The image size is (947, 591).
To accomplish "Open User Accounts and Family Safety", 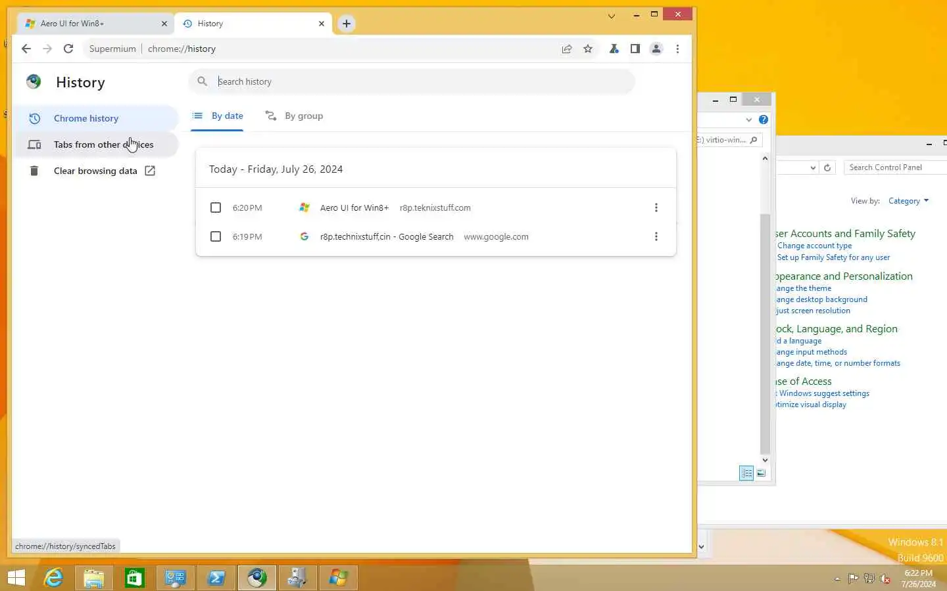I will [x=845, y=233].
